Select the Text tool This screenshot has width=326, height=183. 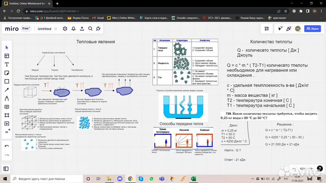(7, 64)
